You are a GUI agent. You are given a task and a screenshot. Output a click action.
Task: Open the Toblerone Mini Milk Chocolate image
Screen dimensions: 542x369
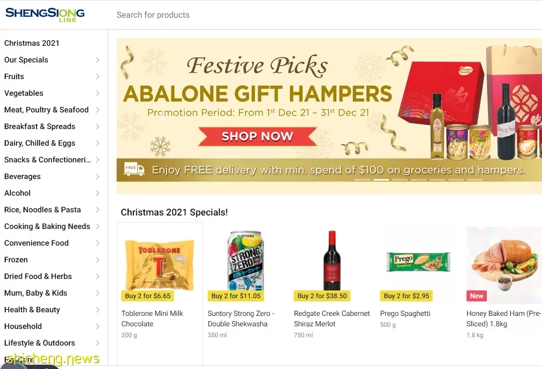[160, 265]
